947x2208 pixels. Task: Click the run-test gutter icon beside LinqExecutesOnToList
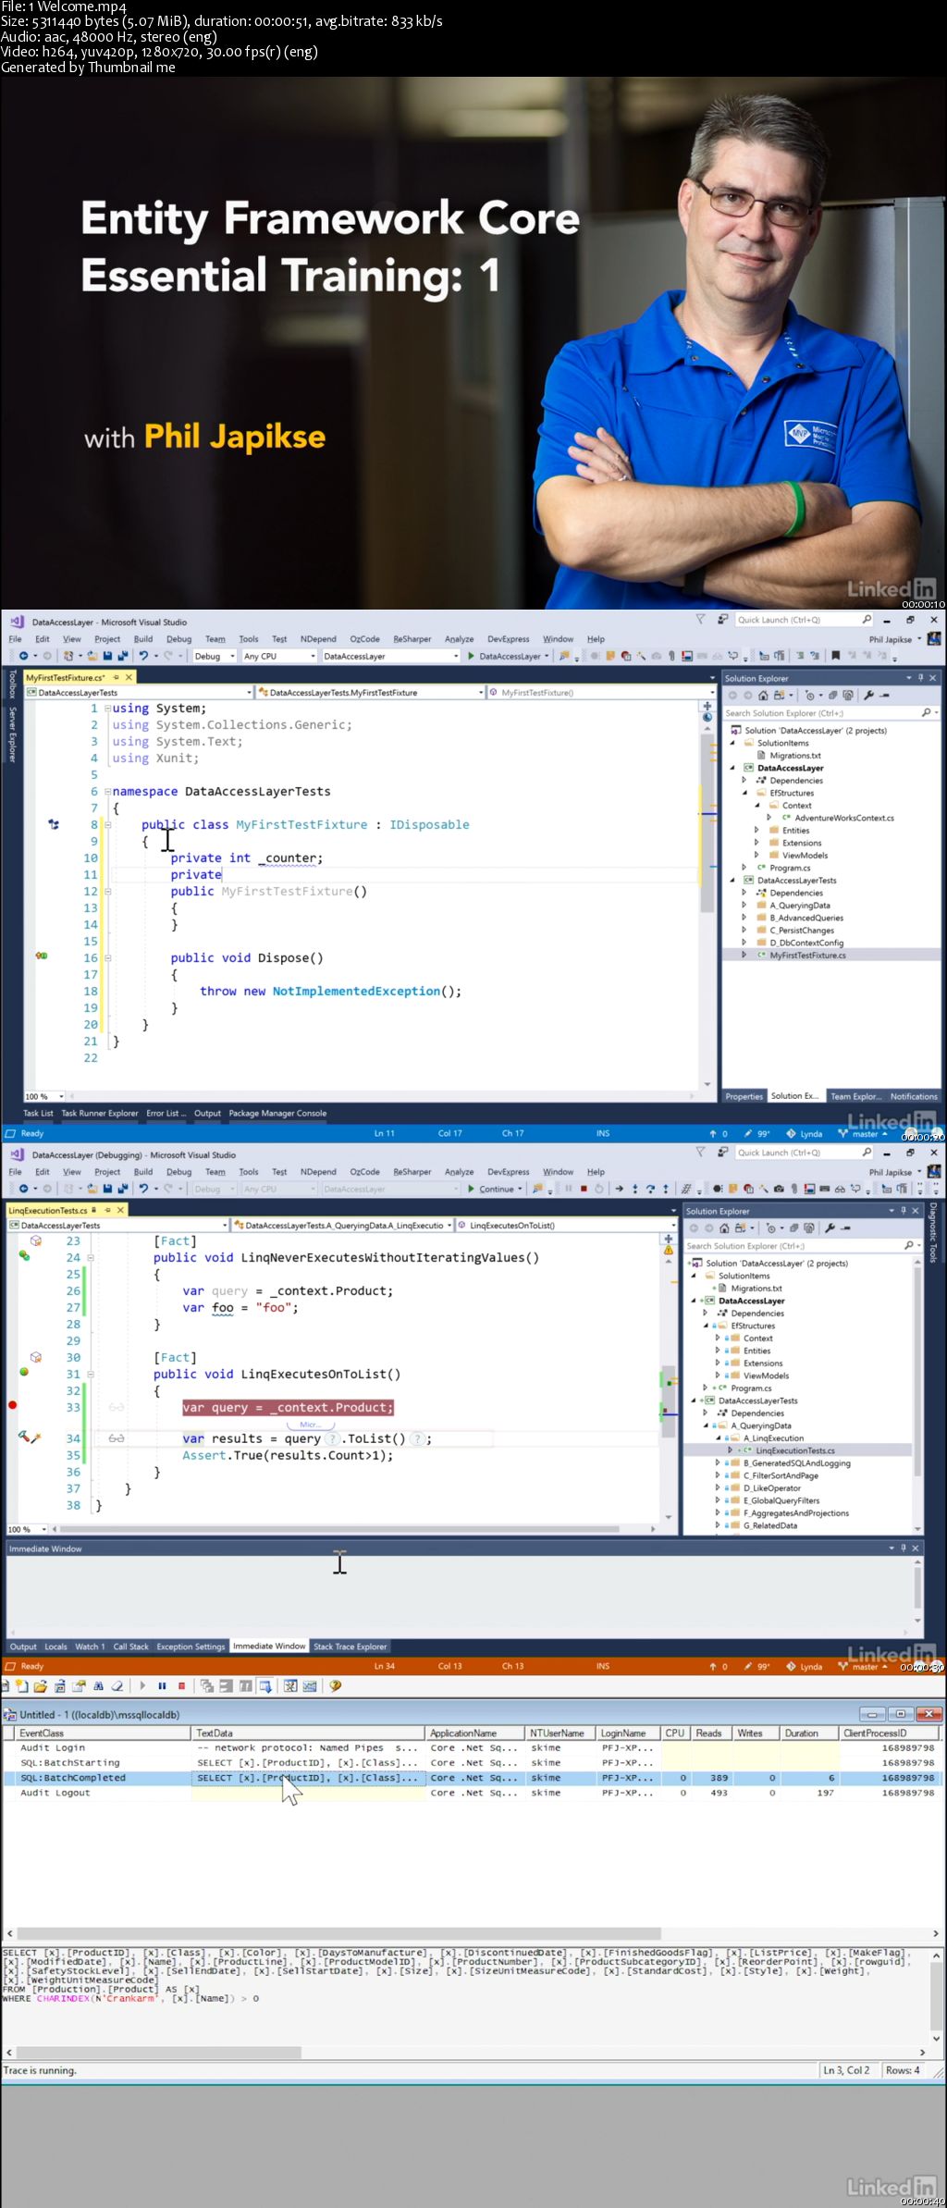tap(24, 1372)
